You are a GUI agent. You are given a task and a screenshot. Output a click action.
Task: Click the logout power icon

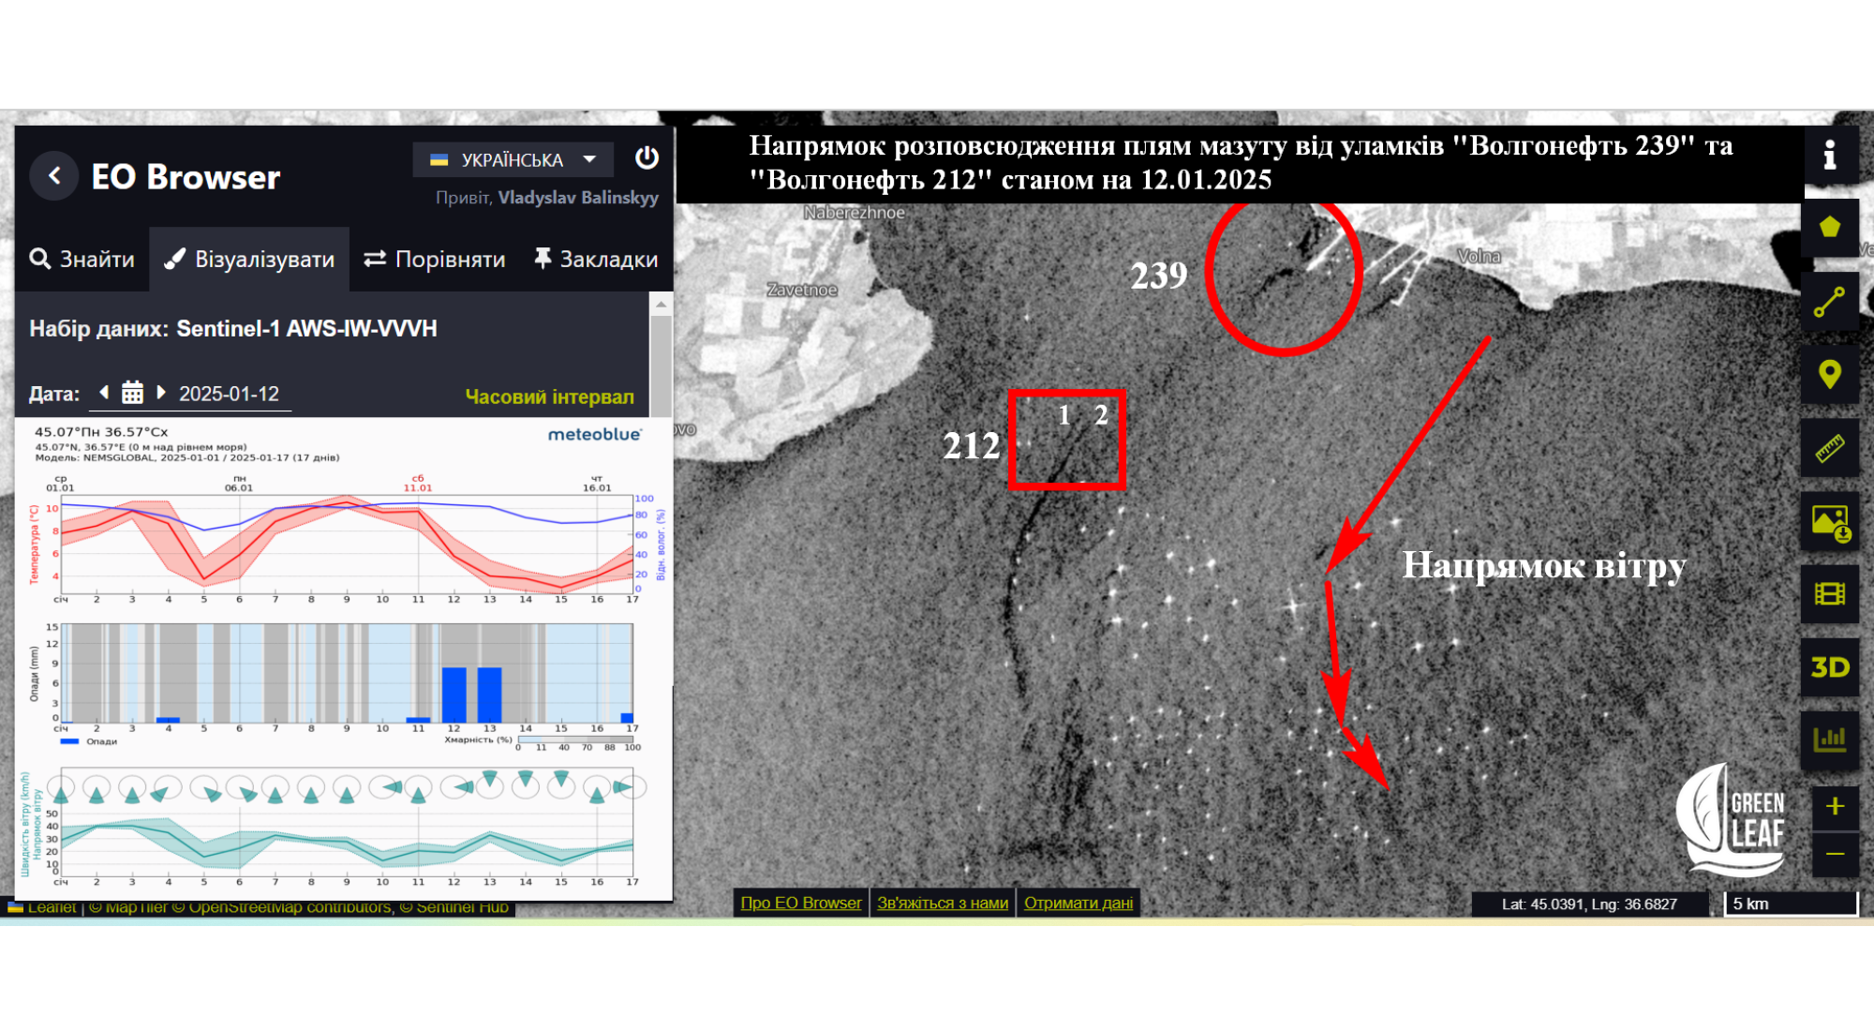pos(647,158)
